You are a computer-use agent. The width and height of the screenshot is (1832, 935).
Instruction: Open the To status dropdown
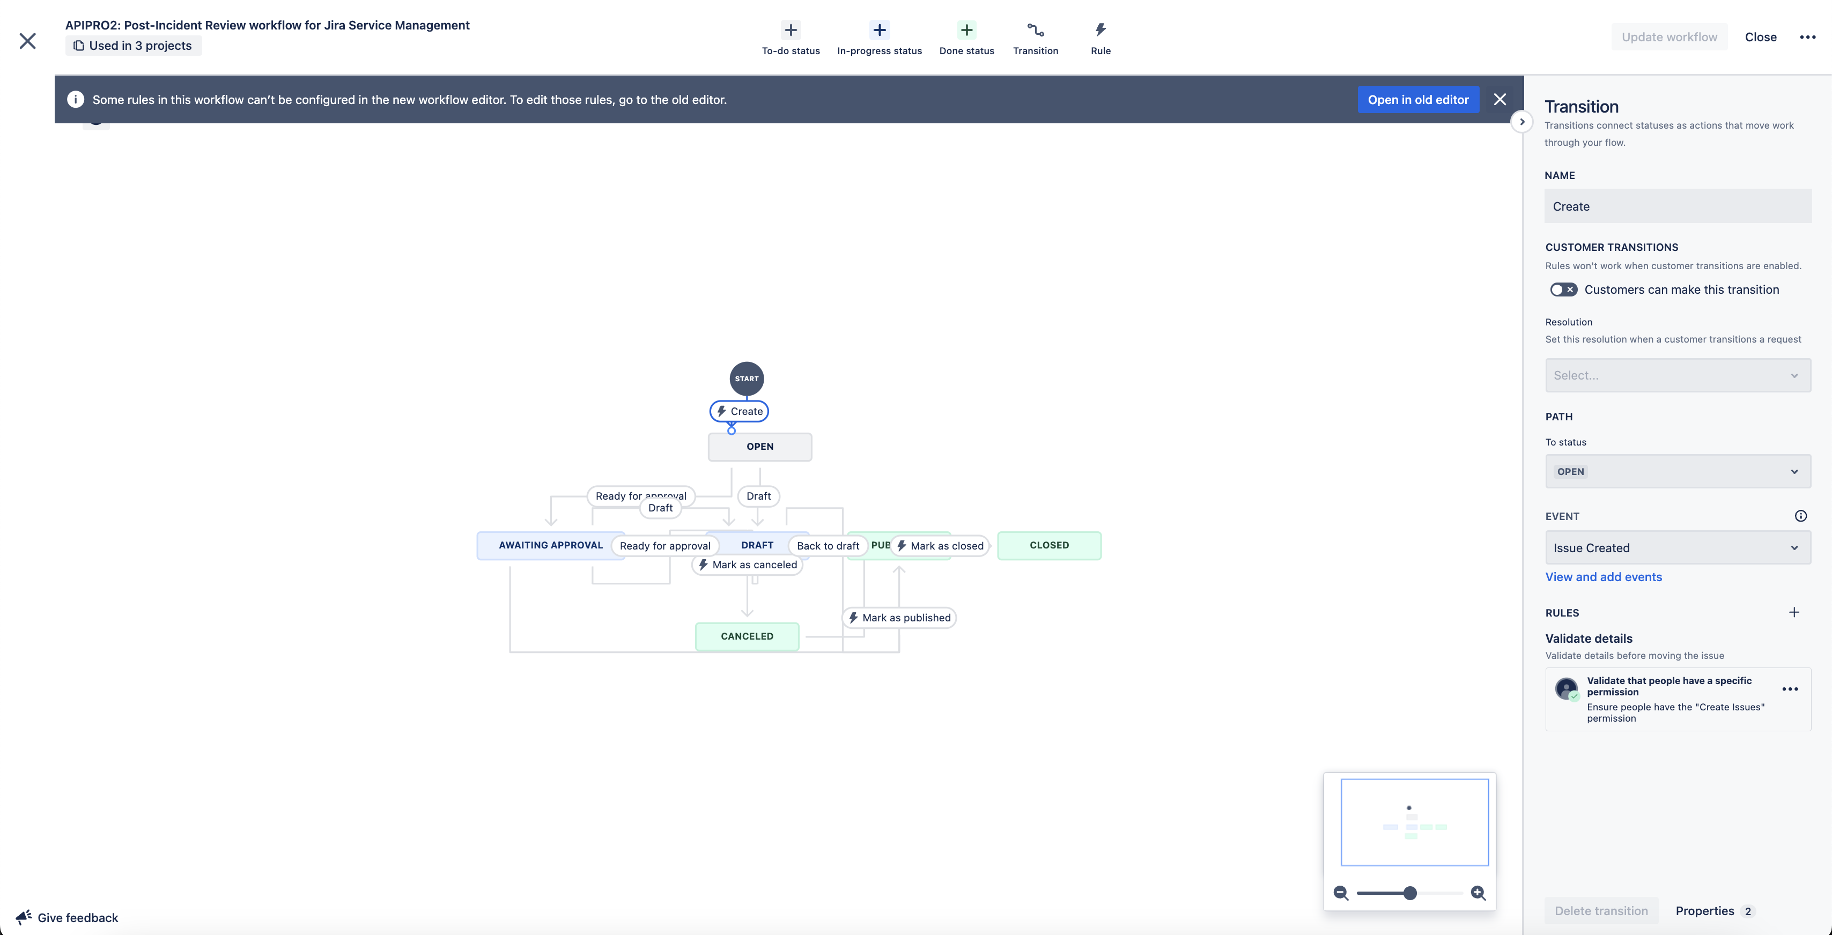point(1677,471)
